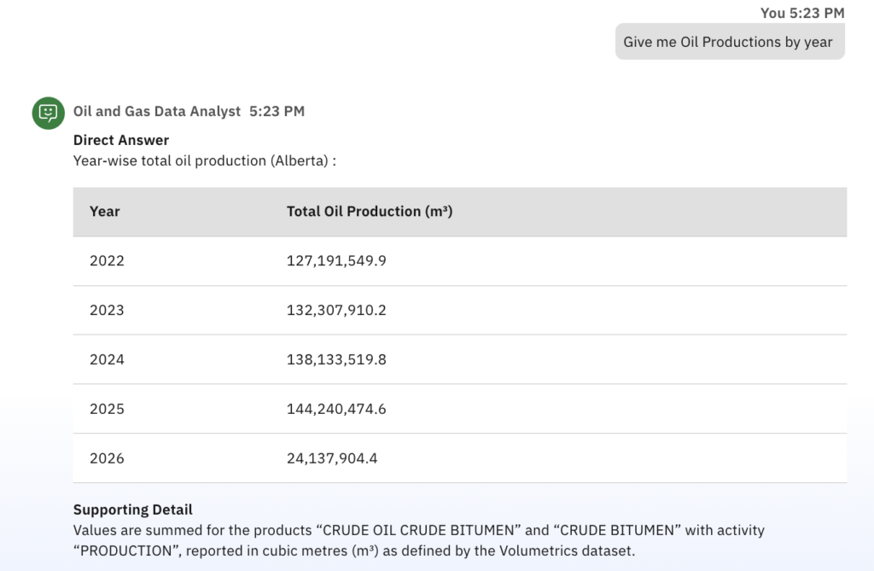Image resolution: width=874 pixels, height=571 pixels.
Task: Select the Oil and Gas Data Analyst name
Action: click(x=157, y=111)
